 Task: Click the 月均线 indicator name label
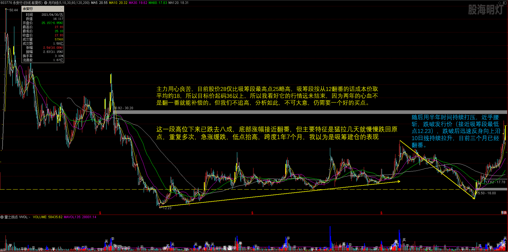[69, 3]
